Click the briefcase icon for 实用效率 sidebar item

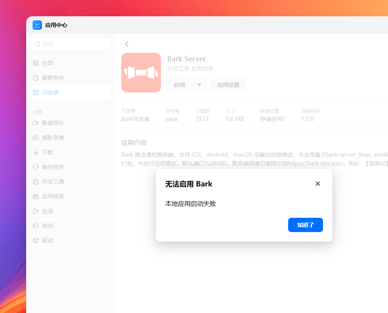click(x=36, y=196)
